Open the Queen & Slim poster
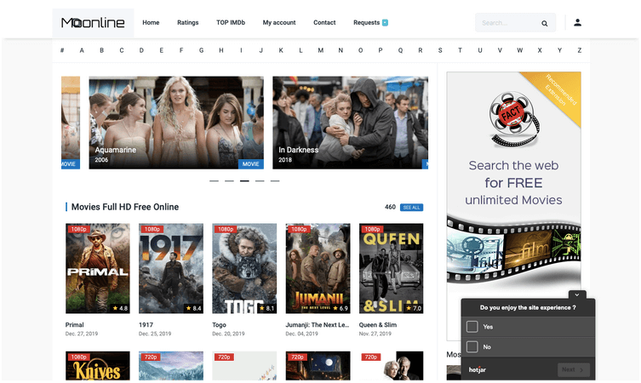The height and width of the screenshot is (383, 641). (392, 269)
